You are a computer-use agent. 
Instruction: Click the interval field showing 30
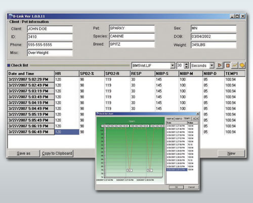[x=181, y=65]
